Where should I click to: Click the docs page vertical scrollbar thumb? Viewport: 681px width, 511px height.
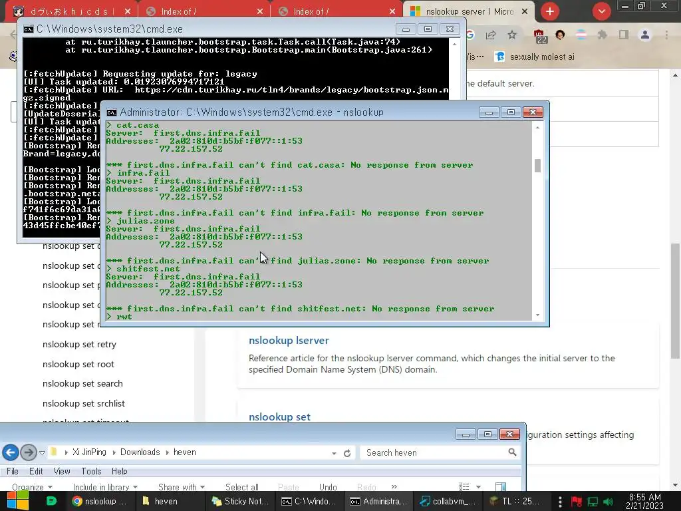[x=675, y=301]
